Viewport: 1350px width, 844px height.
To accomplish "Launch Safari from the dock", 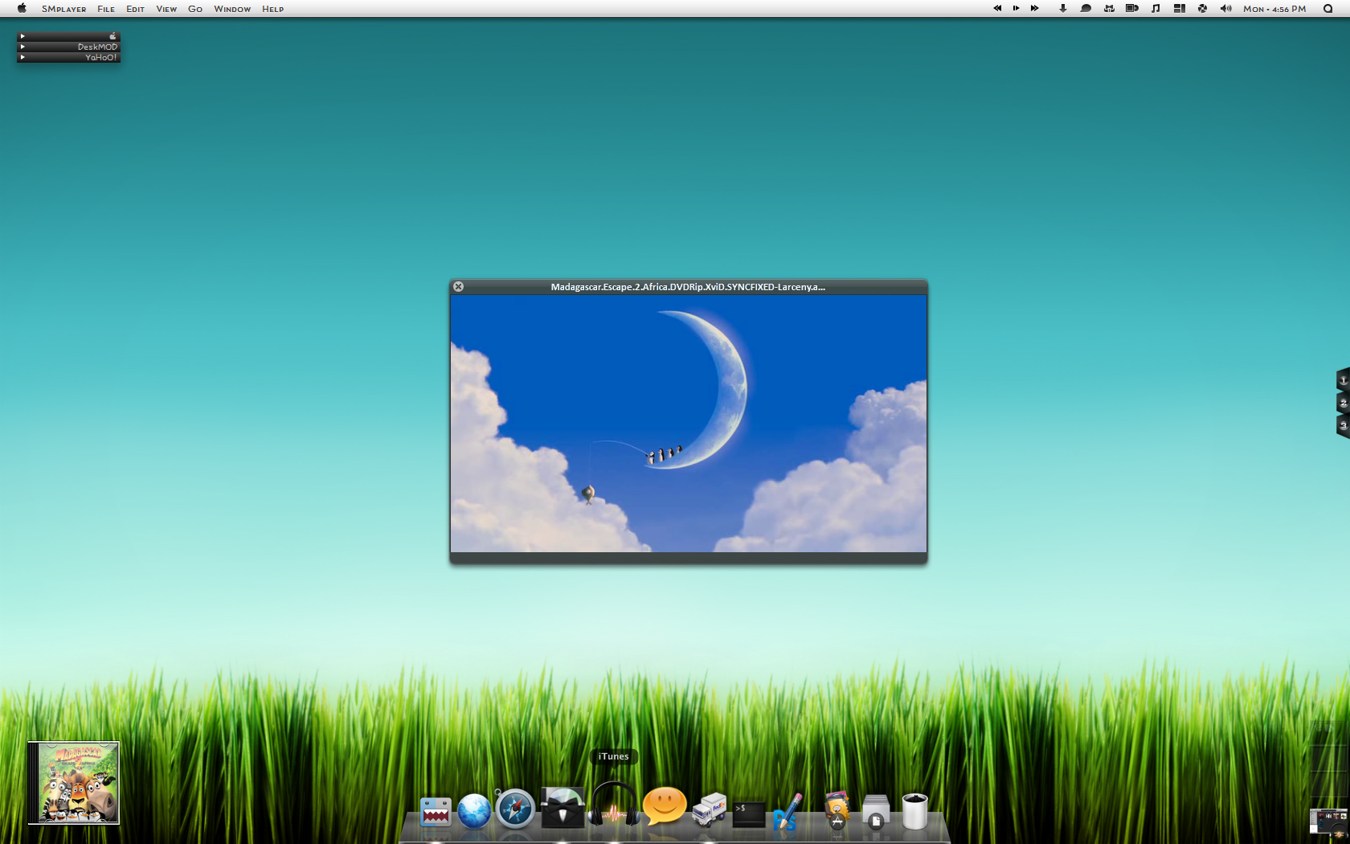I will point(515,809).
